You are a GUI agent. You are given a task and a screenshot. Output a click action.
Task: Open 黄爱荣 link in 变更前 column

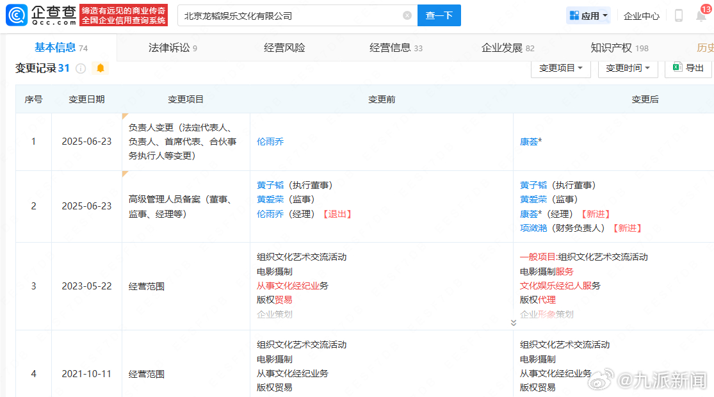(x=270, y=199)
